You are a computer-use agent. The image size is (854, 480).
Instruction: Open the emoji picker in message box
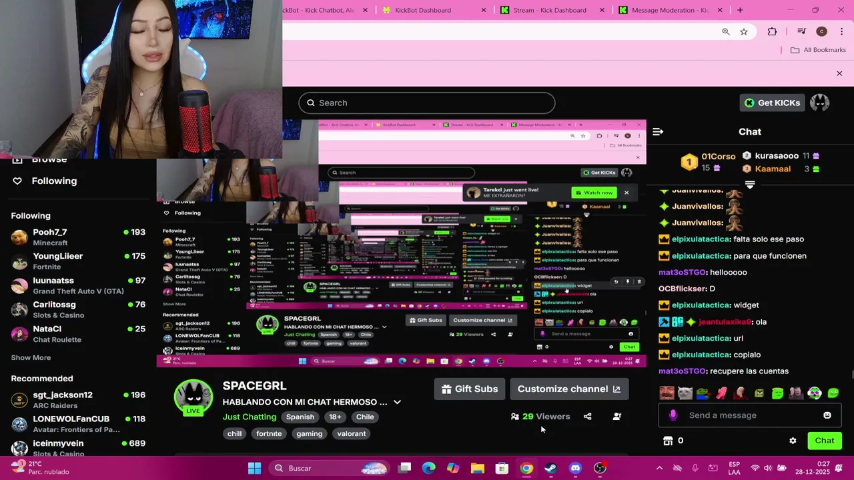click(827, 415)
